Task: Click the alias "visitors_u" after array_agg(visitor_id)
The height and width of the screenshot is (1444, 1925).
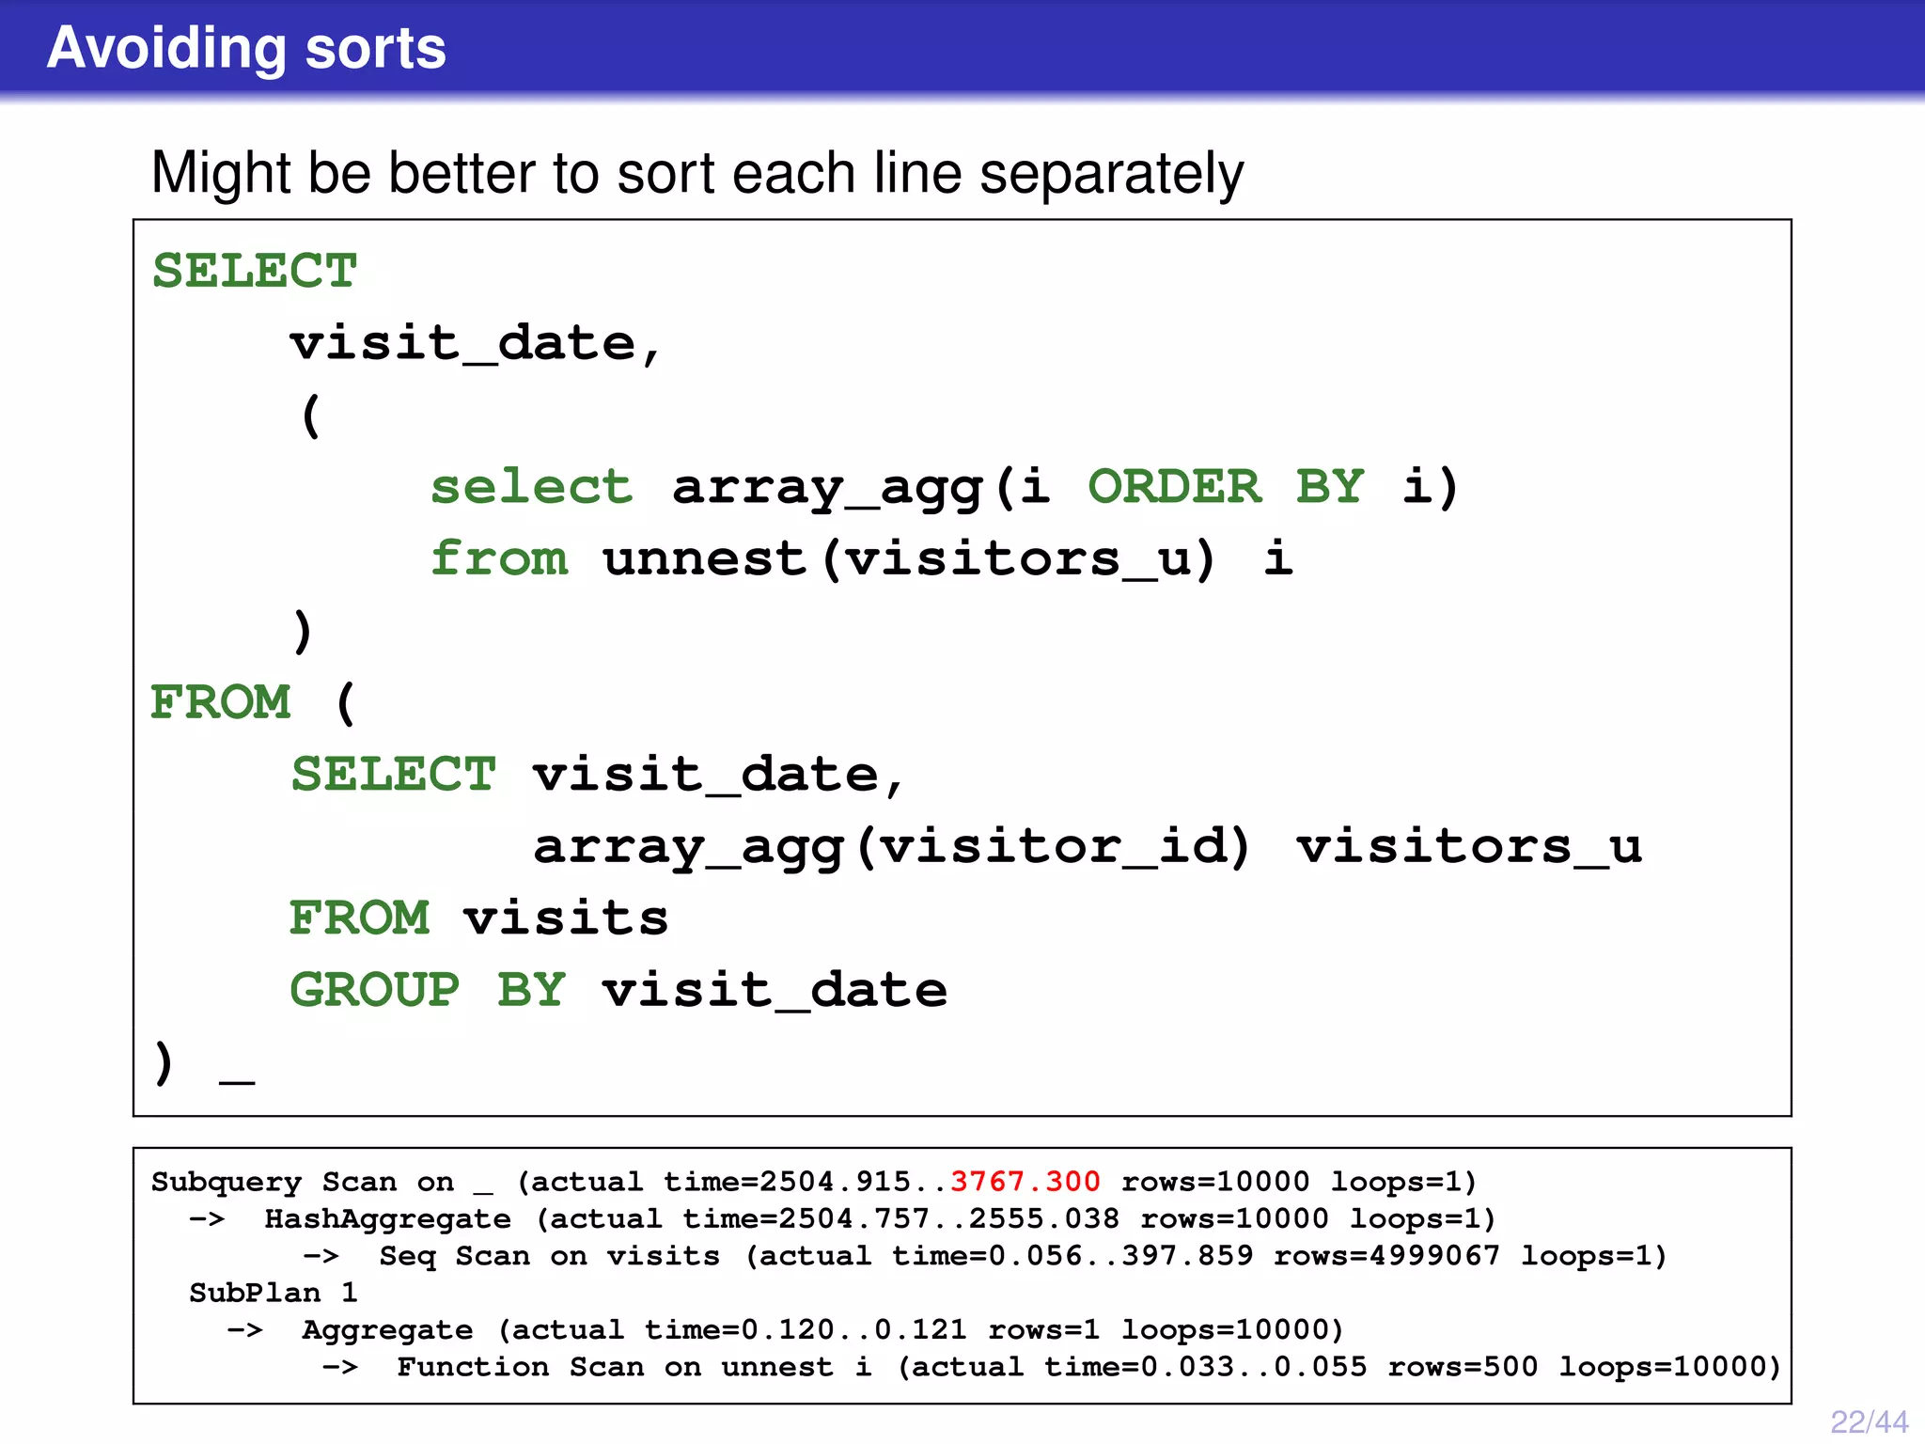Action: pos(1469,847)
